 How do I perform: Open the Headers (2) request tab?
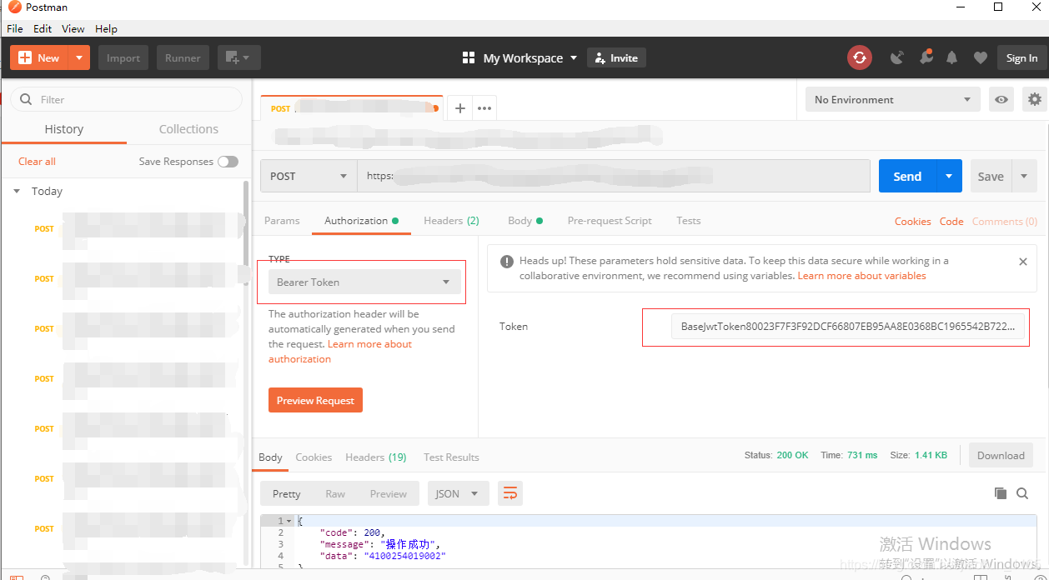click(451, 221)
